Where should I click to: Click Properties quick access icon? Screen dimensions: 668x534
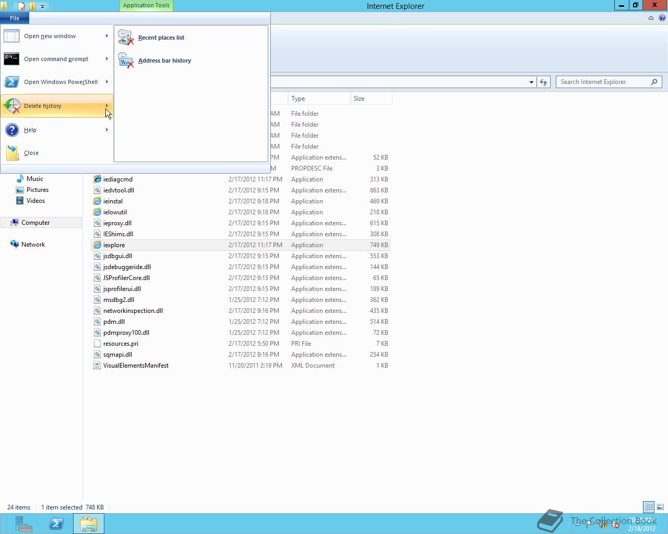click(21, 6)
